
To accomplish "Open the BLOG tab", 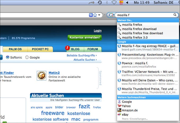I will [75, 49].
